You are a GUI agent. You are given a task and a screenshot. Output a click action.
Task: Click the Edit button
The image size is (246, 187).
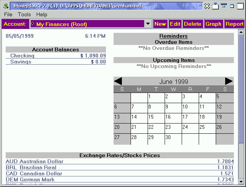click(175, 24)
